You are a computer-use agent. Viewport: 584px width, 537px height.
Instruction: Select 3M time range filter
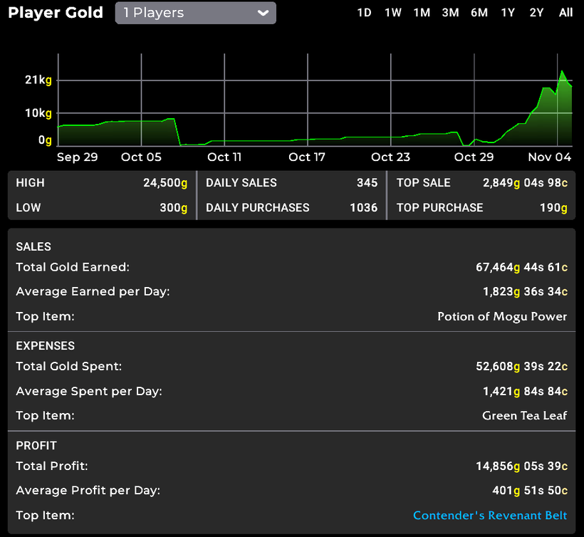pos(450,13)
